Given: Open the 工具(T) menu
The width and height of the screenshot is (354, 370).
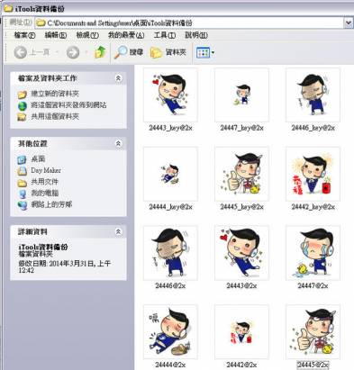Looking at the screenshot, I should [x=165, y=35].
